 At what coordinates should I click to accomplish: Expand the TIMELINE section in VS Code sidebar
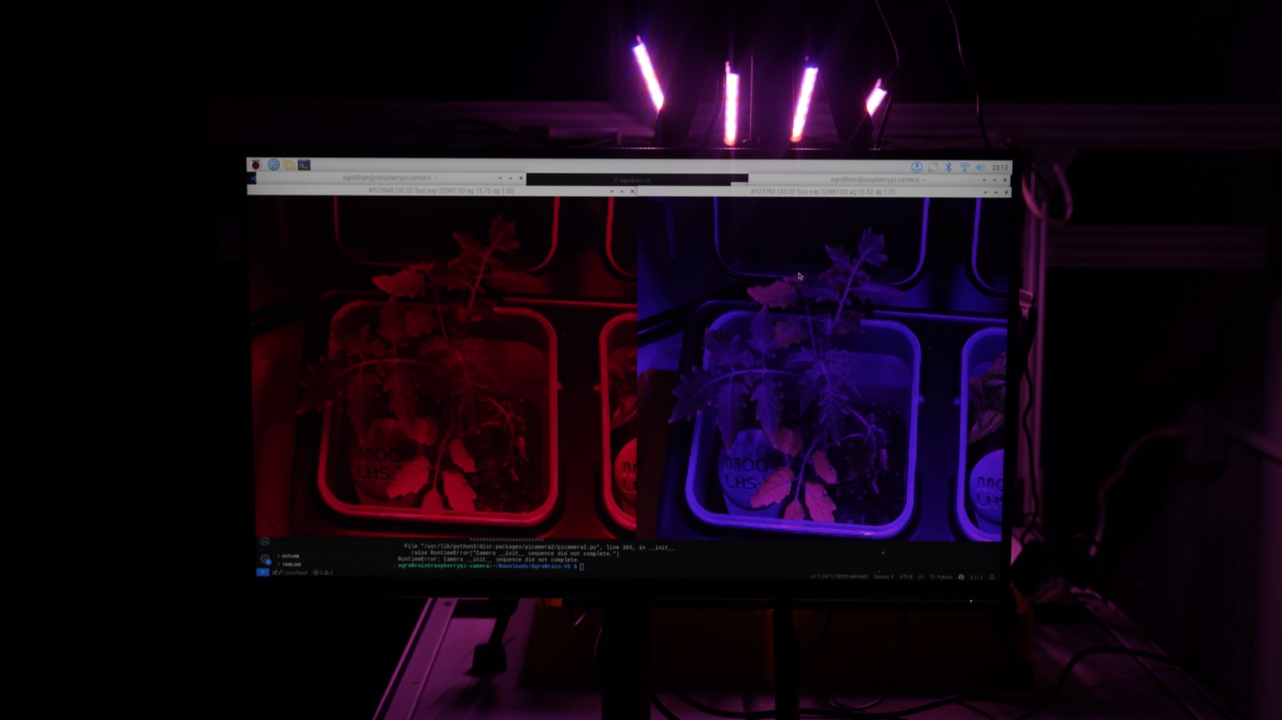pos(291,564)
